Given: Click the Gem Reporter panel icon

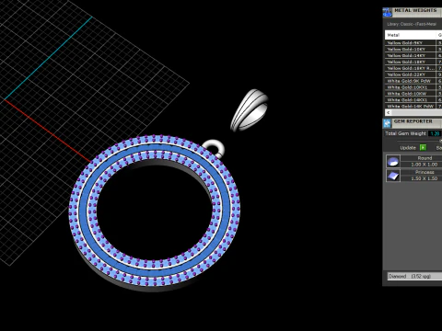Looking at the screenshot, I should 387,123.
